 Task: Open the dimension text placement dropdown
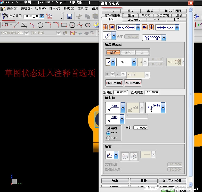138,27
